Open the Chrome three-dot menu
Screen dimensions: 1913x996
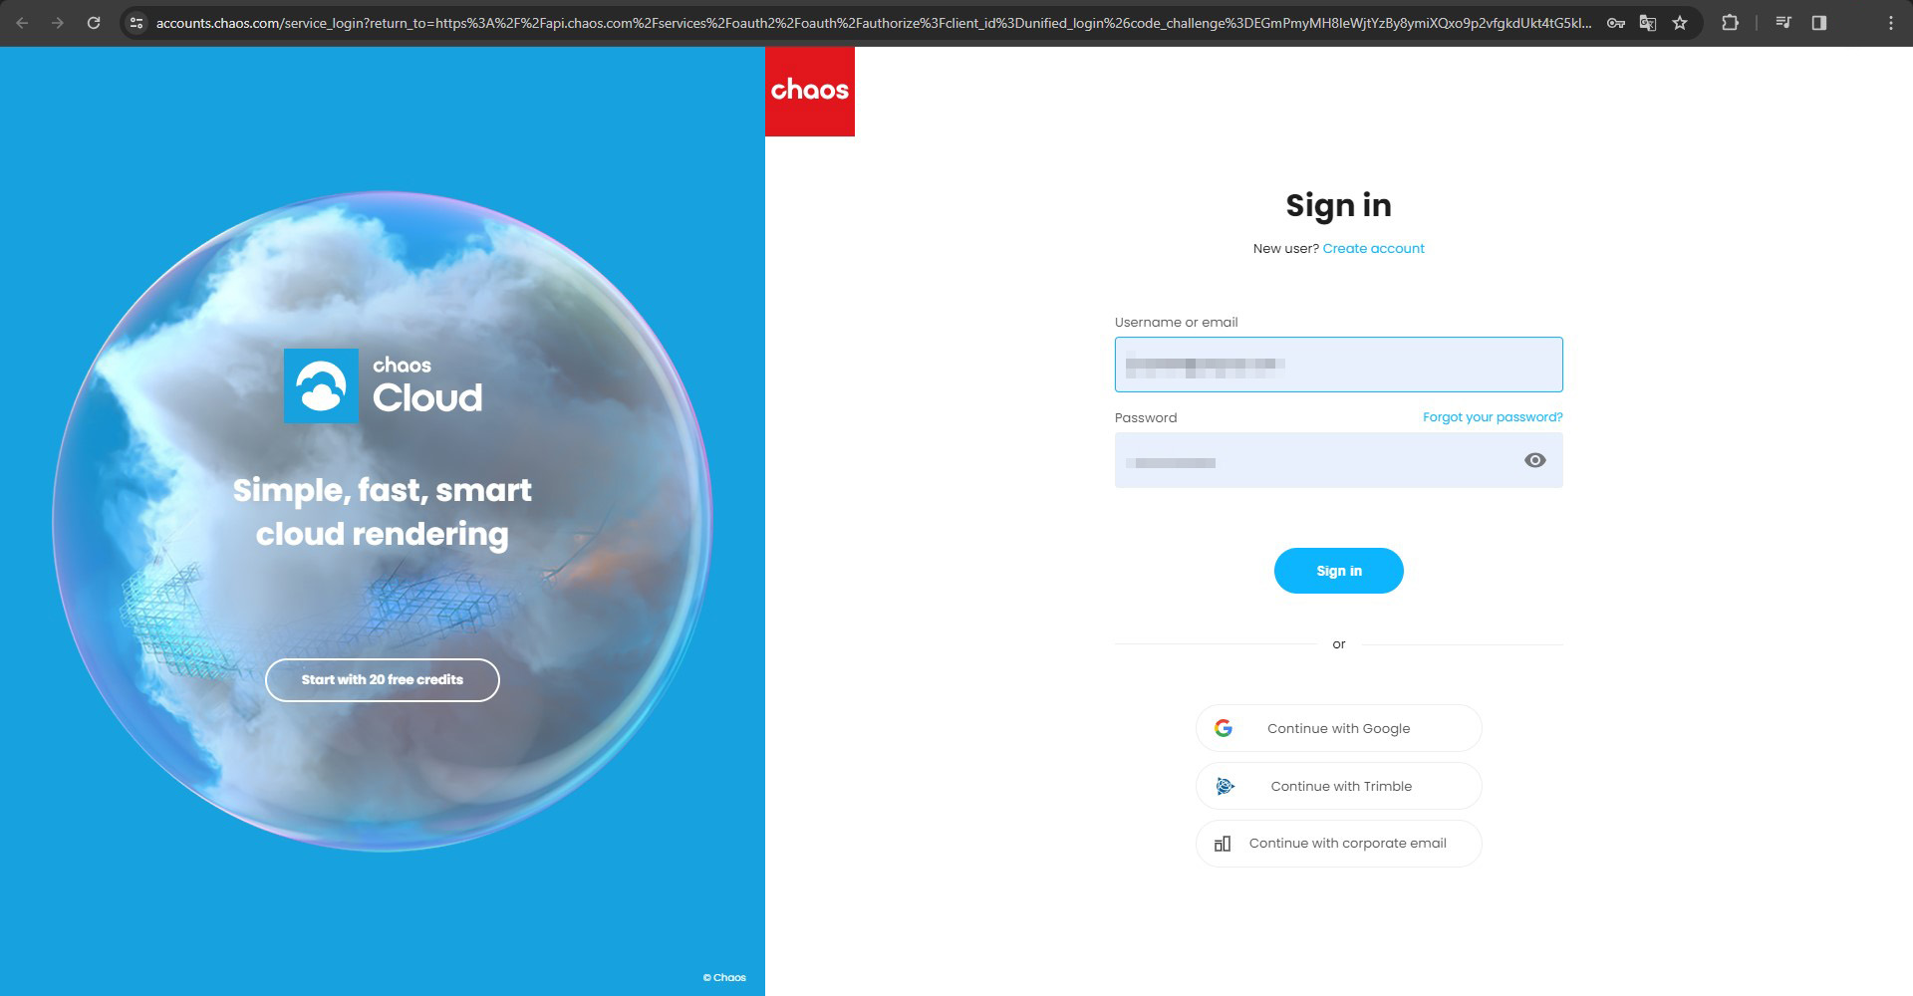tap(1890, 23)
